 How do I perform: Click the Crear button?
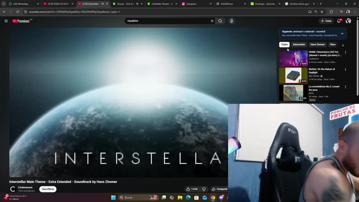(326, 21)
